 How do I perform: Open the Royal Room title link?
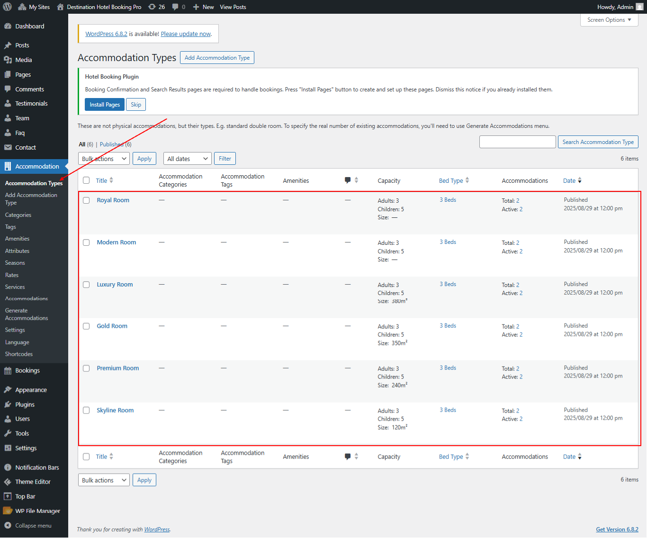(113, 200)
